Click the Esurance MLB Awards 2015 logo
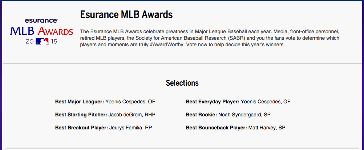This screenshot has height=150, width=364. click(41, 31)
